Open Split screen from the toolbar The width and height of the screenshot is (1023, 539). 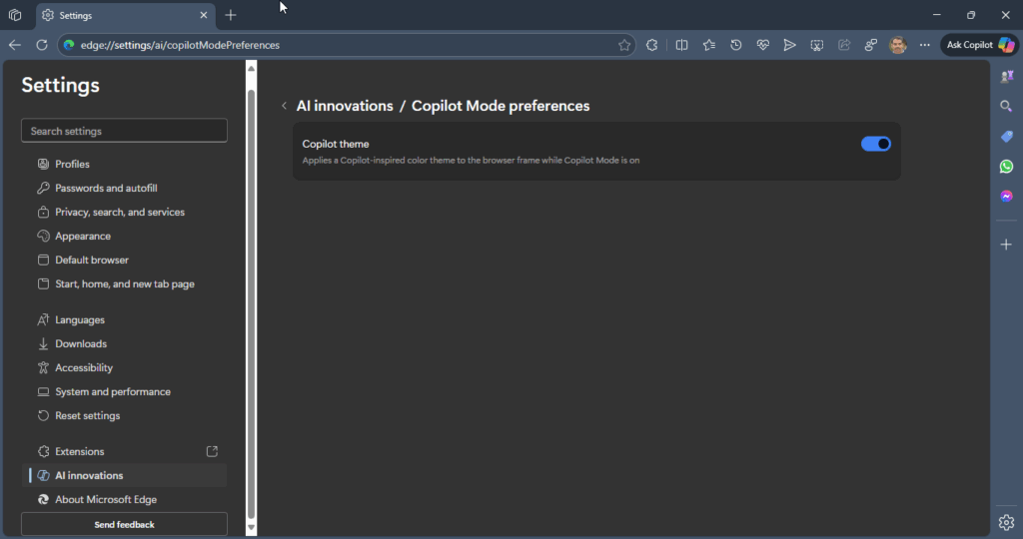tap(681, 45)
